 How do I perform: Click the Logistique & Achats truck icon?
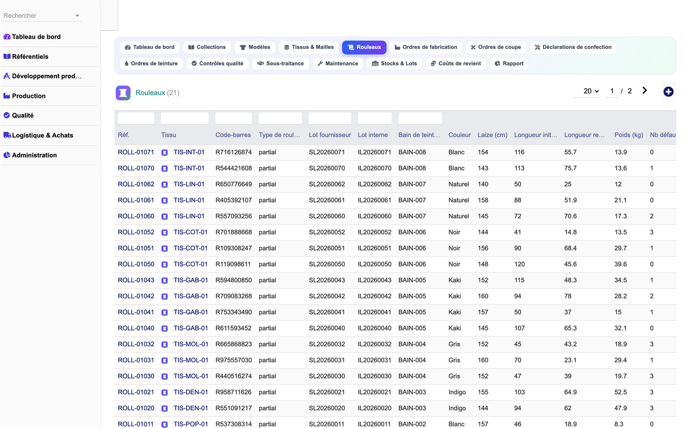pos(7,135)
